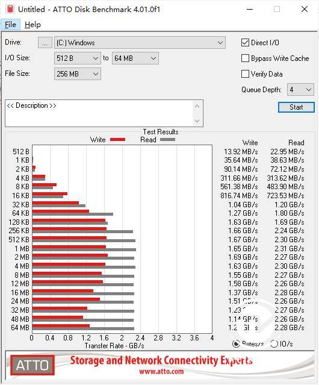Click the 311.66 MB/s write value
Screen dimensions: 319x385
pos(239,178)
